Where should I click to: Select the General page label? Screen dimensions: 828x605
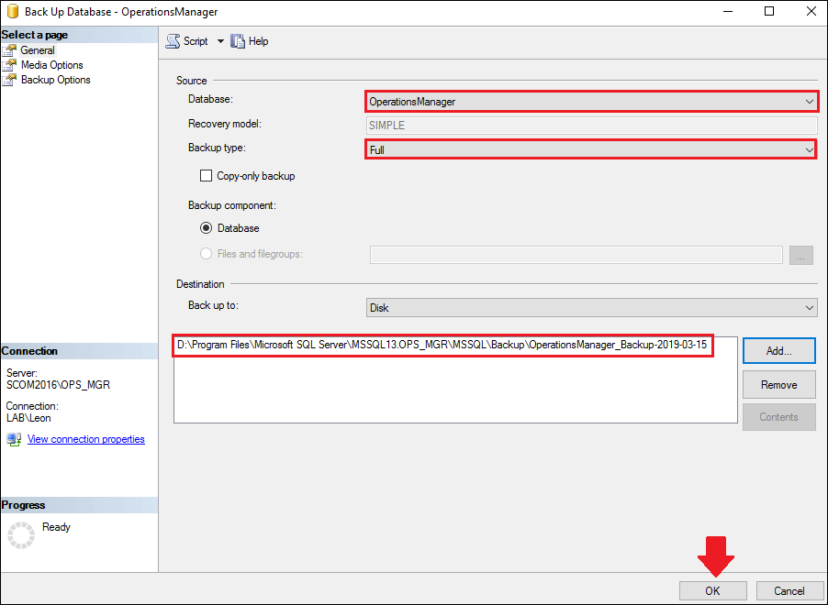pos(38,50)
